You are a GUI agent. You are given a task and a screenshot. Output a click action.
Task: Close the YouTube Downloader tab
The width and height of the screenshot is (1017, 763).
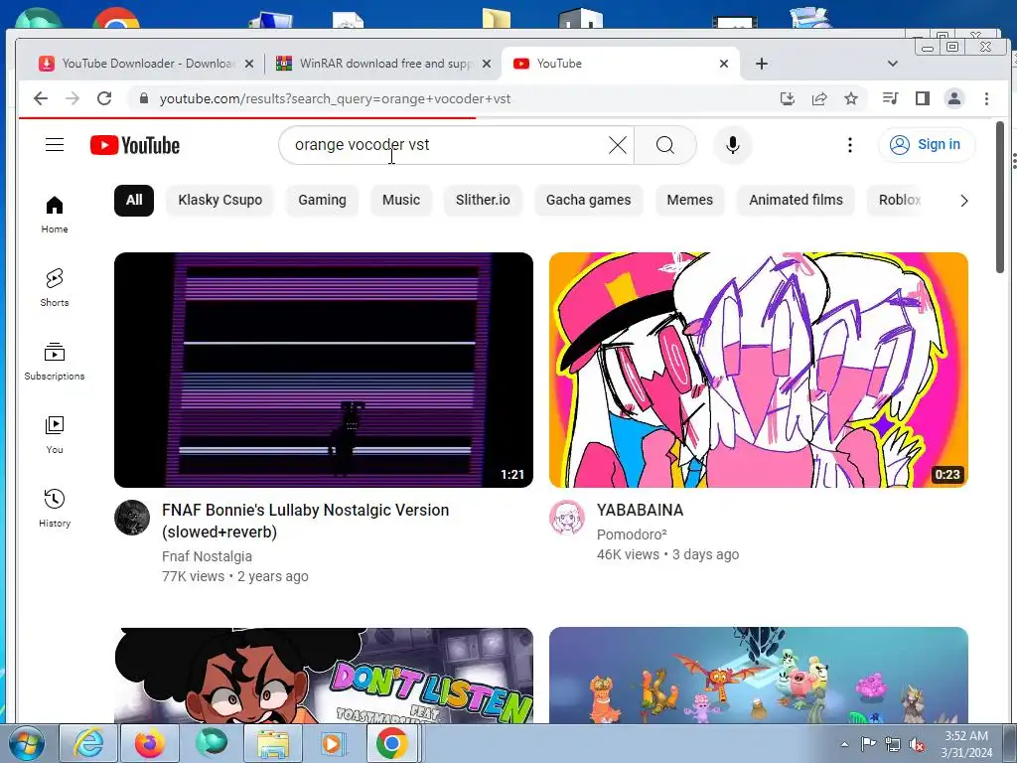(249, 64)
